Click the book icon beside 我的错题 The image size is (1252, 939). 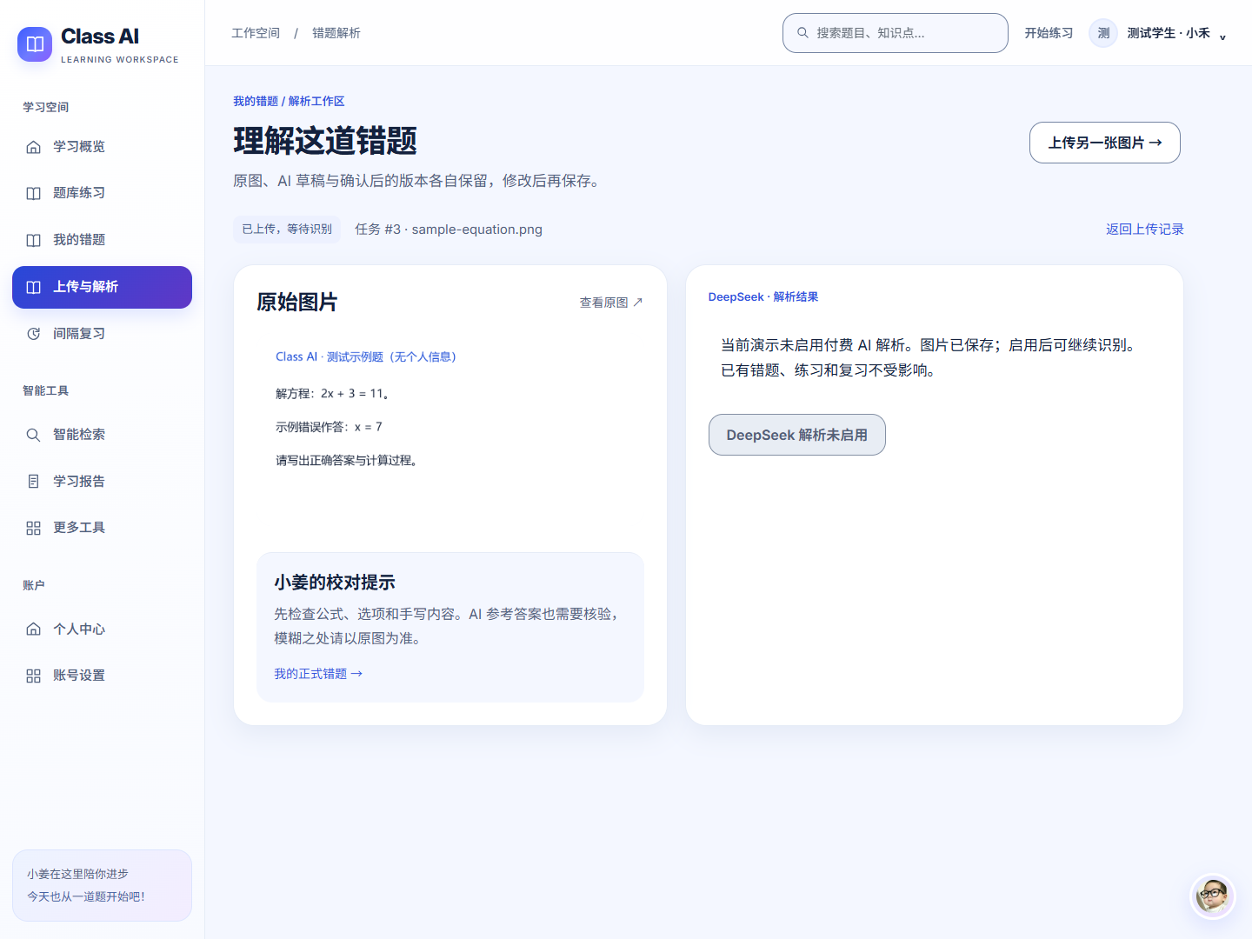(33, 240)
